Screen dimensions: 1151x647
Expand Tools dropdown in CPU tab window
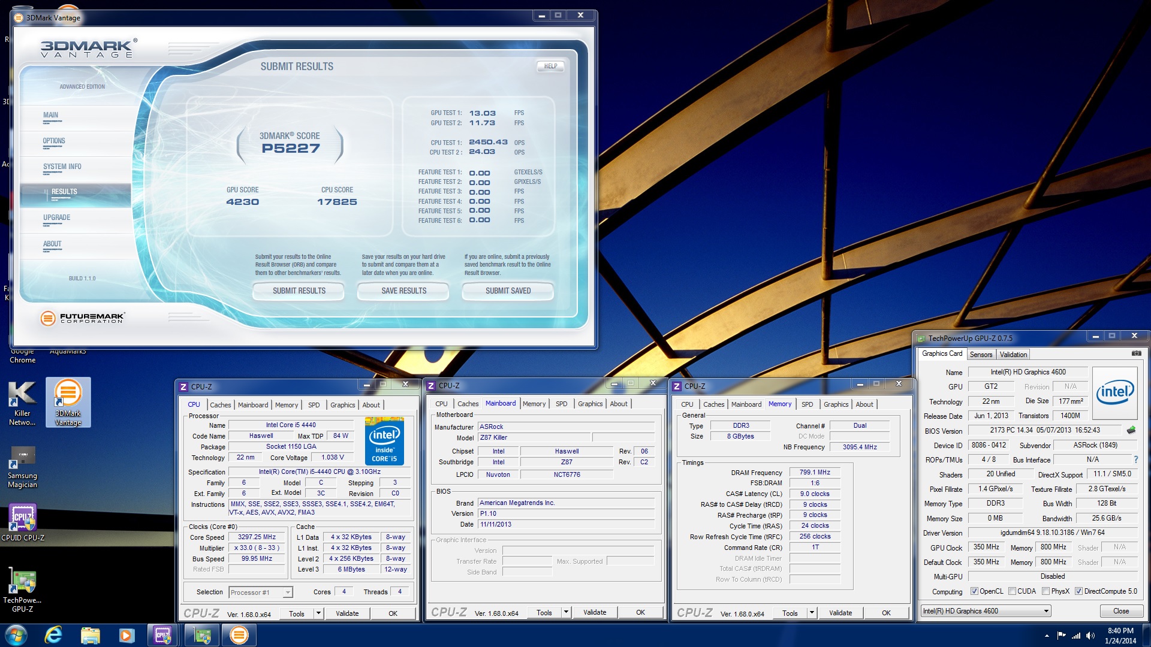coord(318,613)
